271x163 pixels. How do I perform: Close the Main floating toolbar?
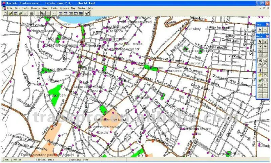tap(267, 35)
